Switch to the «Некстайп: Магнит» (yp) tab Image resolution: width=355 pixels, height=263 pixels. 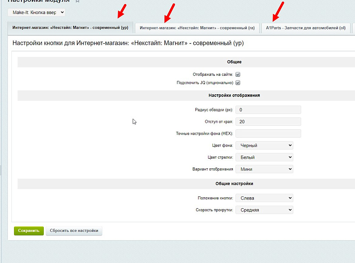pos(70,28)
